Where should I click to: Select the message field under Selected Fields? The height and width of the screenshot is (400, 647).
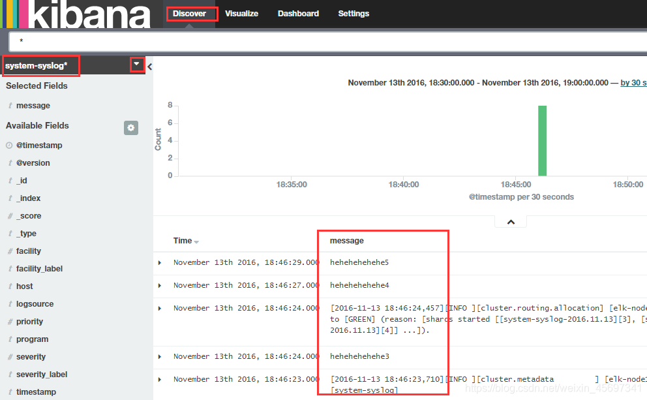(x=33, y=106)
